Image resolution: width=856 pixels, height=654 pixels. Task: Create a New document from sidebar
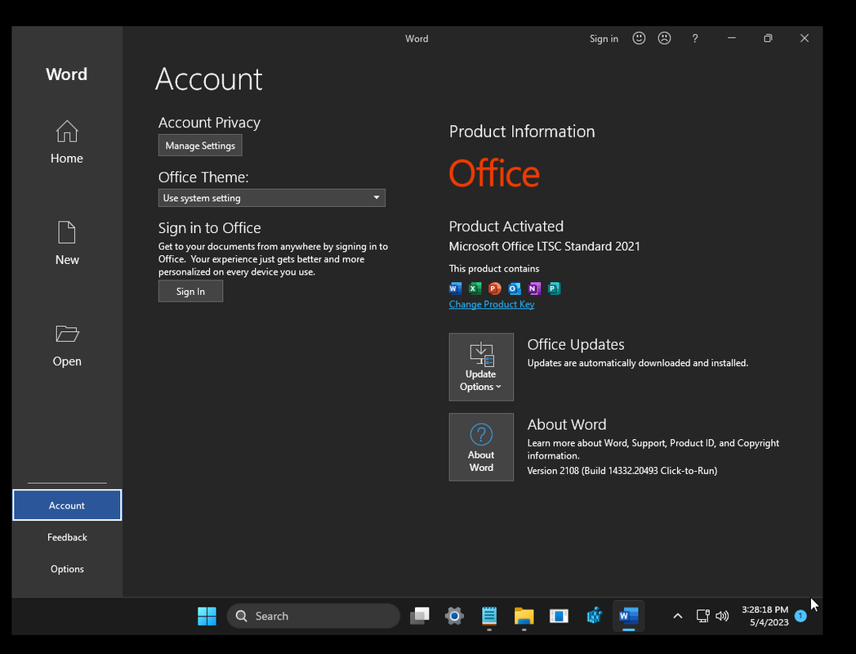click(x=67, y=243)
